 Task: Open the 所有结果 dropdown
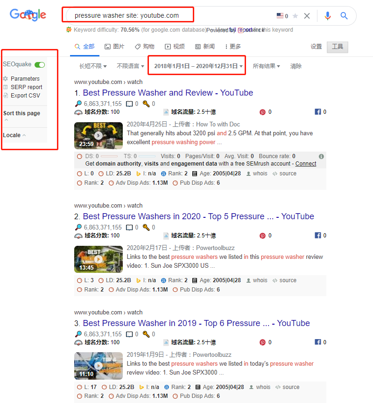266,66
